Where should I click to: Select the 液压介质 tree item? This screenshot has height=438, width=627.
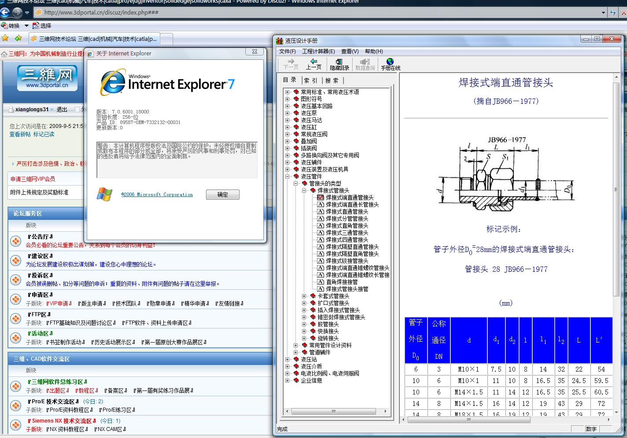(311, 366)
